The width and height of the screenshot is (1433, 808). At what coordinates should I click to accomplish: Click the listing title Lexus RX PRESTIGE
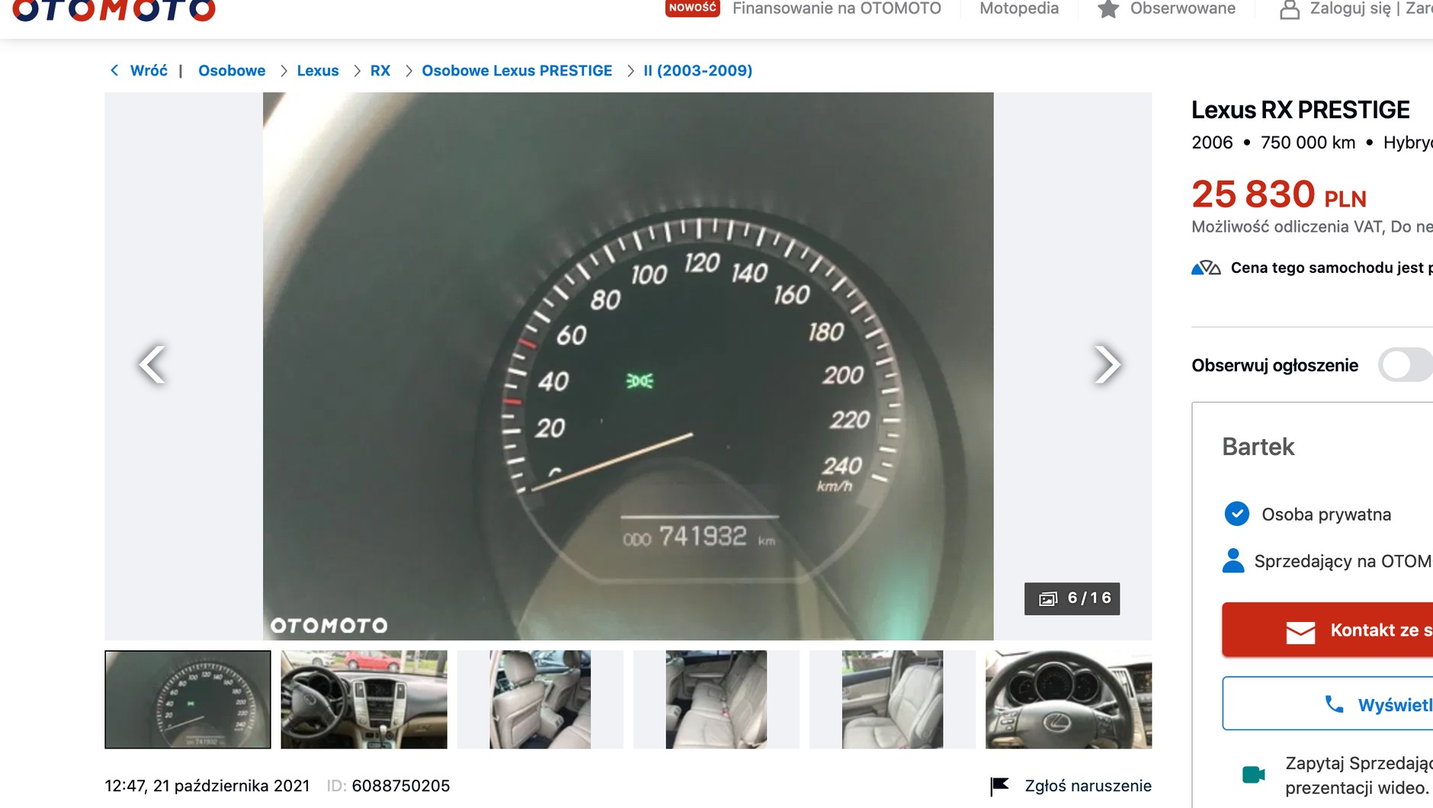(x=1300, y=110)
